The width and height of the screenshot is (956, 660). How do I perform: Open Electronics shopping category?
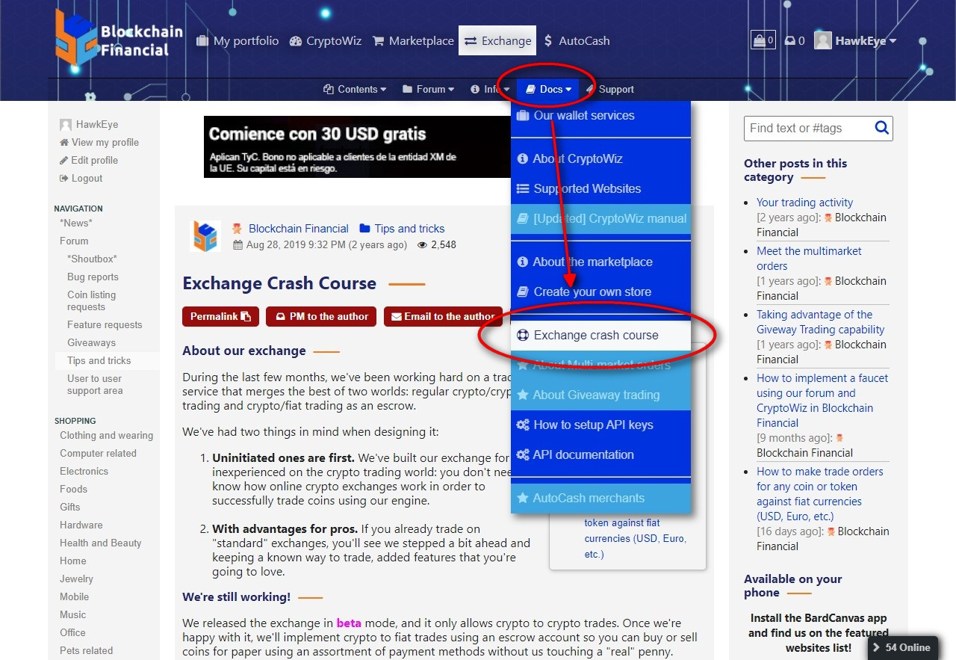click(84, 471)
